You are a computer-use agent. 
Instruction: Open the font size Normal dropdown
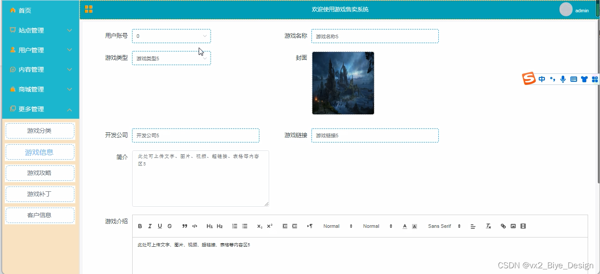tap(338, 226)
